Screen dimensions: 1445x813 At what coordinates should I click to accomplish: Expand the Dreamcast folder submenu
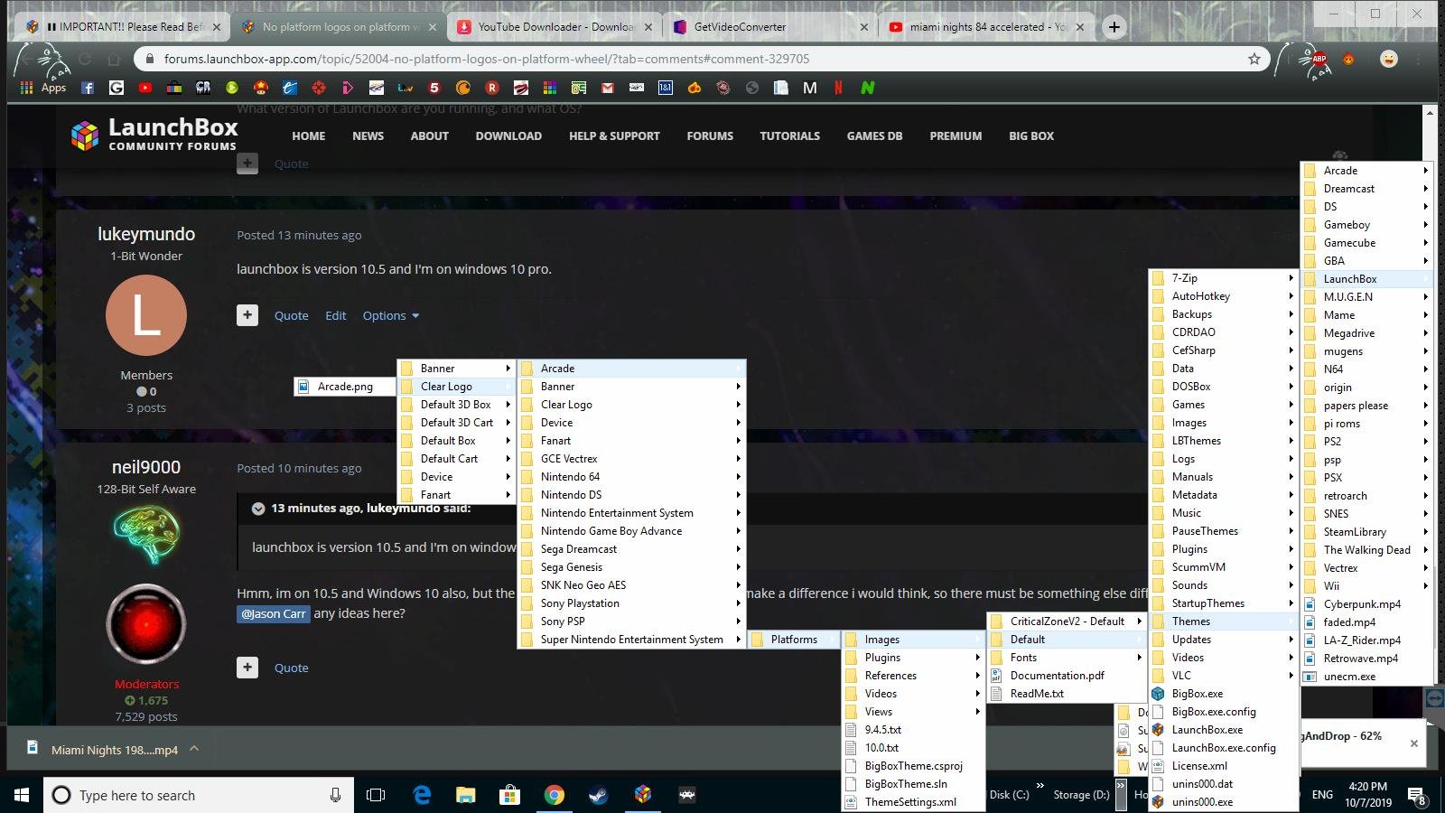click(x=1366, y=189)
